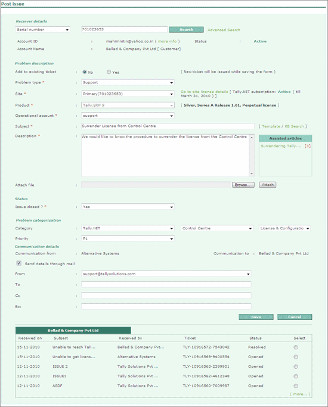Screen dimensions: 328x407
Task: Click the Received on column header
Action: 30,338
